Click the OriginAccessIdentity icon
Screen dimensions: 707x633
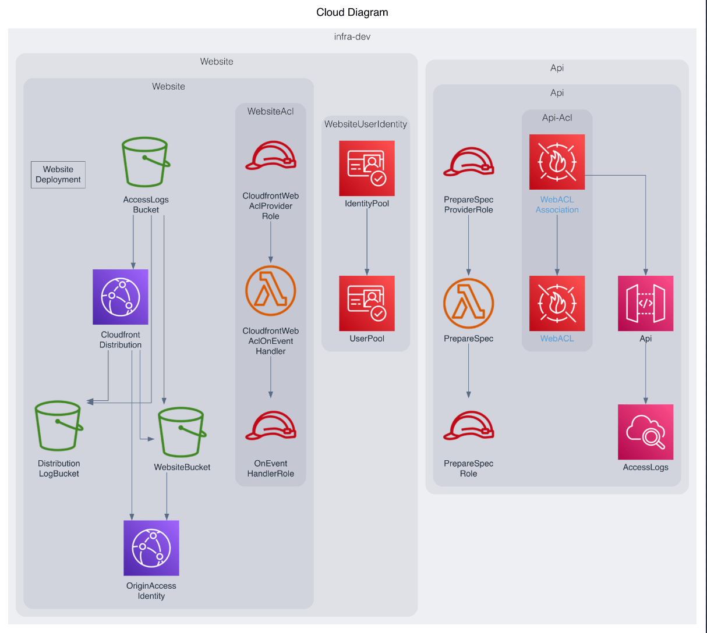pos(151,547)
